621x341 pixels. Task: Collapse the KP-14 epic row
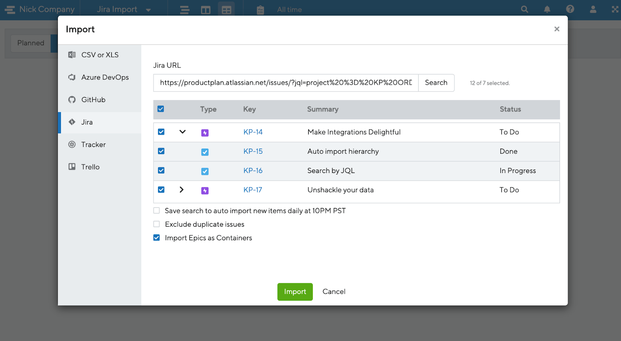[182, 132]
